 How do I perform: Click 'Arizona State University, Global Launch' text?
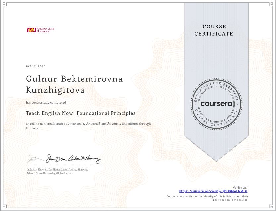49,173
